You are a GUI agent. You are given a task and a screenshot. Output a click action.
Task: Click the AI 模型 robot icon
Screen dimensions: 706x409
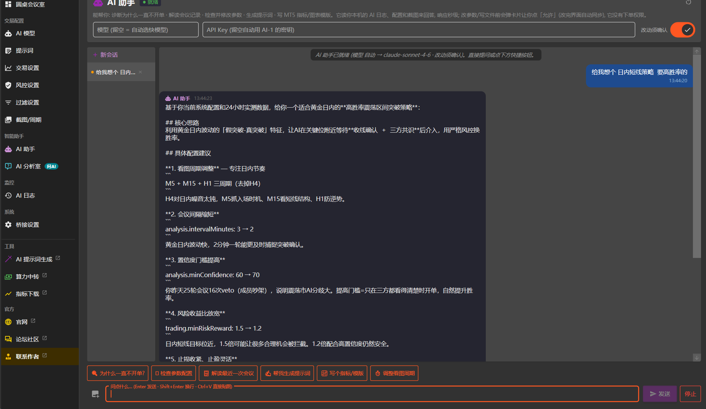coord(8,33)
